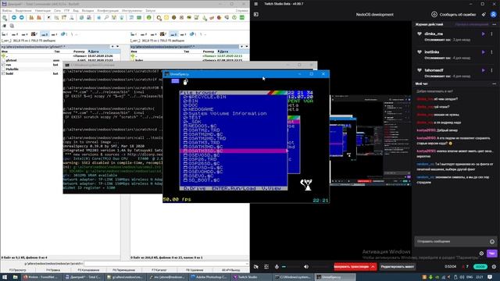
Task: Click the purple Чат button
Action: pyautogui.click(x=491, y=254)
